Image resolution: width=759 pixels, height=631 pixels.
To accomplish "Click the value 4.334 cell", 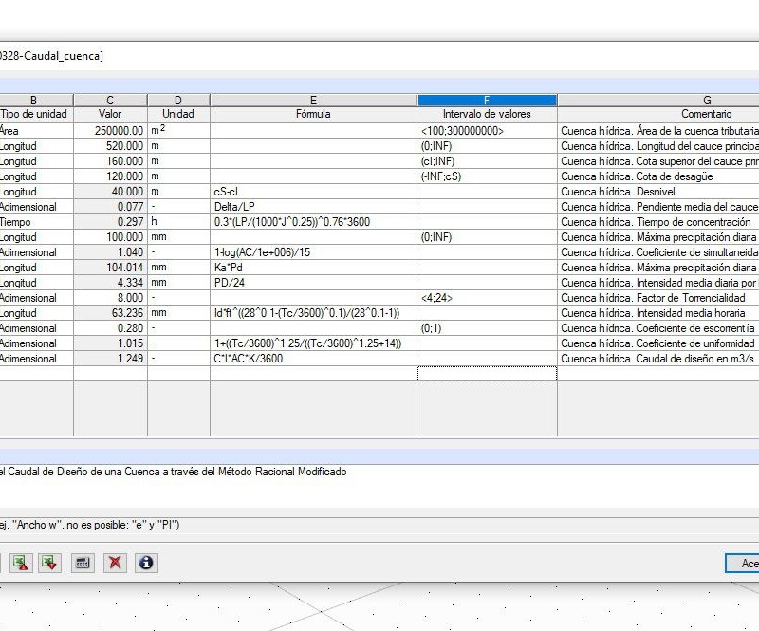I will [110, 283].
